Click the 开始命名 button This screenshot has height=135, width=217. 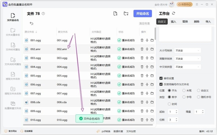pyautogui.click(x=142, y=14)
